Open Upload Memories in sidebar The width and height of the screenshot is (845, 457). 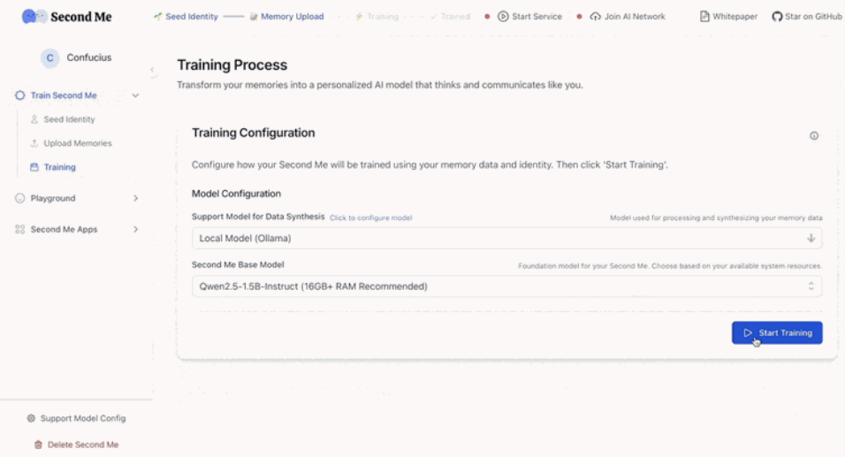(x=77, y=143)
